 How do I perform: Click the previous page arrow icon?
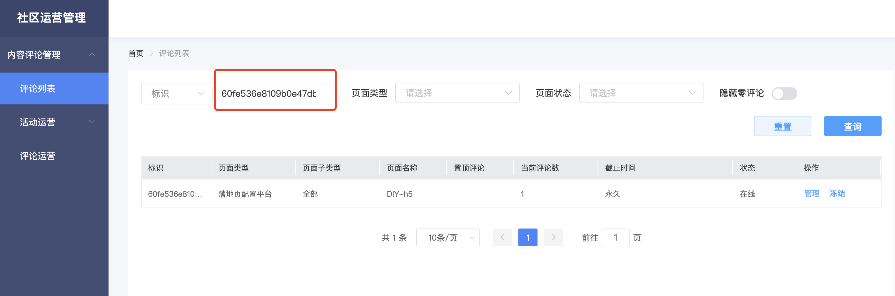(502, 237)
